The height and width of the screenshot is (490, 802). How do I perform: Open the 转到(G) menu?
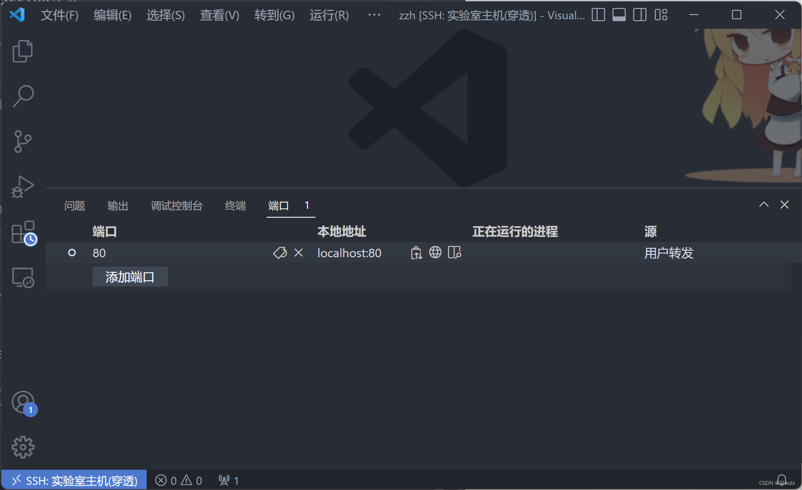[275, 15]
